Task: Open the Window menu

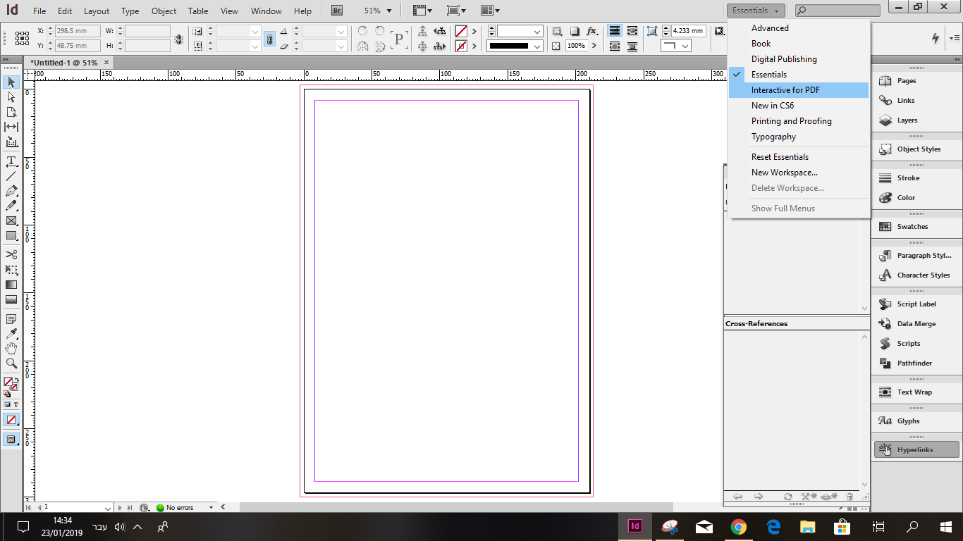Action: [x=266, y=11]
